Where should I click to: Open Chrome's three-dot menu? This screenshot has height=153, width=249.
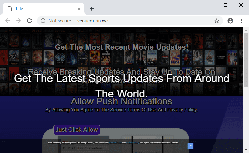click(242, 21)
